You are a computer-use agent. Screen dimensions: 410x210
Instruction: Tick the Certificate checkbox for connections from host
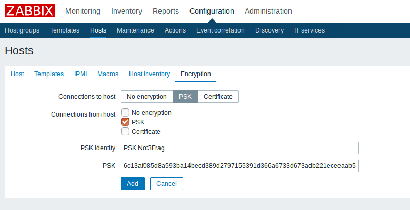(125, 131)
